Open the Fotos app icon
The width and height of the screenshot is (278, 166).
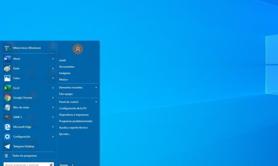tap(7, 78)
